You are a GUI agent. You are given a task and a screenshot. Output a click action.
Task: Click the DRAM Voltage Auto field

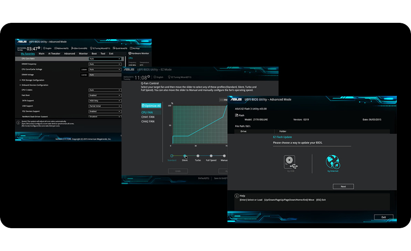pyautogui.click(x=105, y=75)
